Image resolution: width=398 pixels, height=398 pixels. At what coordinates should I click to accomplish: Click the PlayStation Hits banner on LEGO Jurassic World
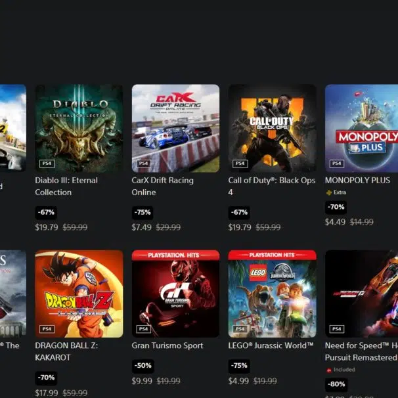[x=273, y=255]
